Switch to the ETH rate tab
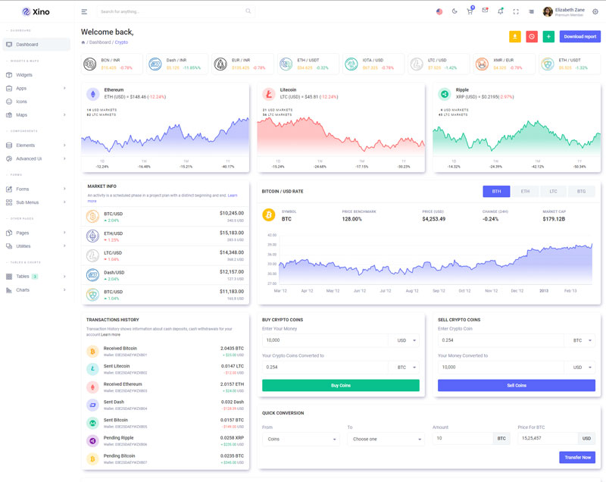Screen dimensions: 606x482 525,192
